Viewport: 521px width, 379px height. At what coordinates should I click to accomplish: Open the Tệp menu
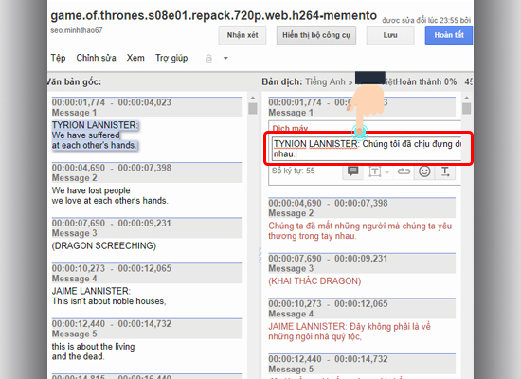point(58,58)
